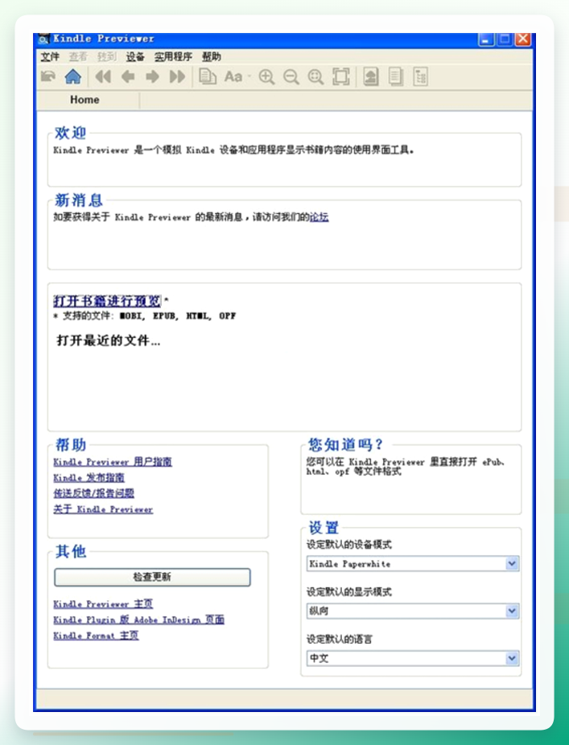Image resolution: width=569 pixels, height=745 pixels.
Task: Click the double-left previous chapter arrow
Action: [103, 76]
